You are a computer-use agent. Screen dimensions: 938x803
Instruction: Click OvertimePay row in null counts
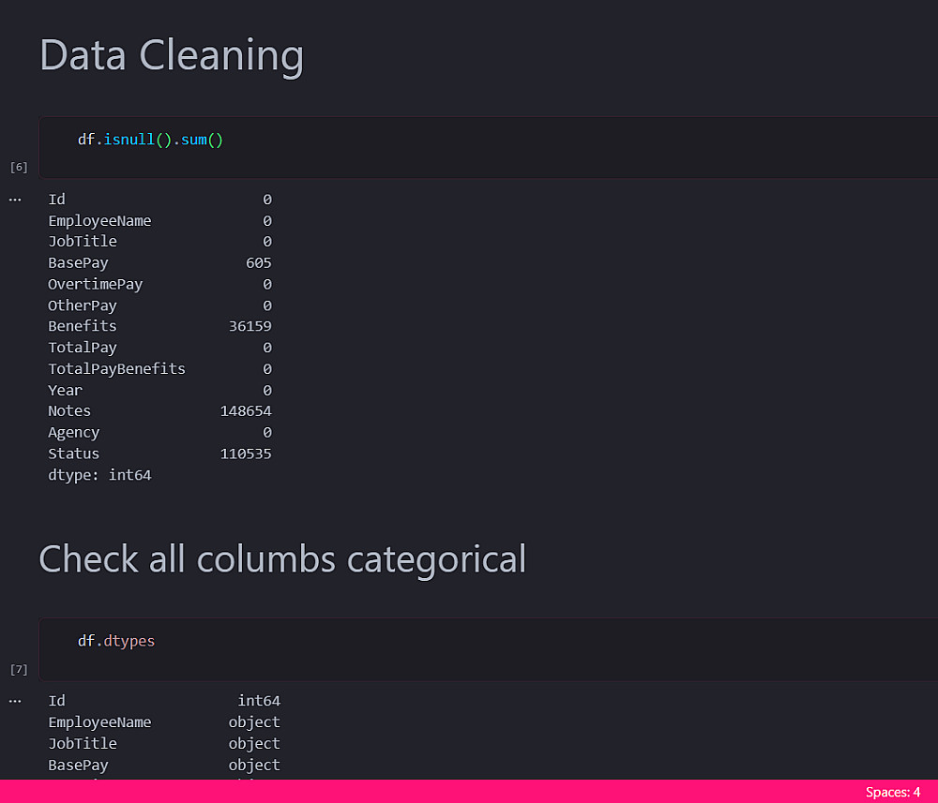(x=95, y=284)
